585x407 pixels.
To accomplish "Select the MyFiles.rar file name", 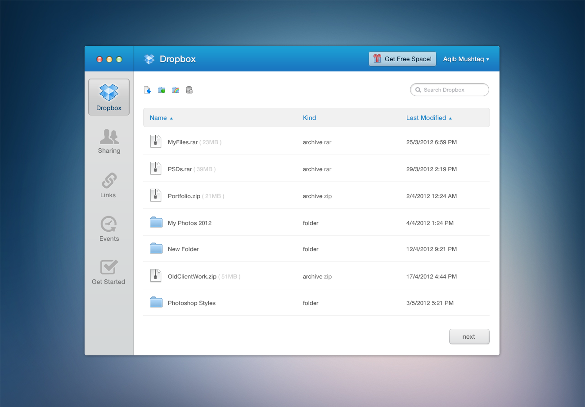I will pyautogui.click(x=183, y=142).
